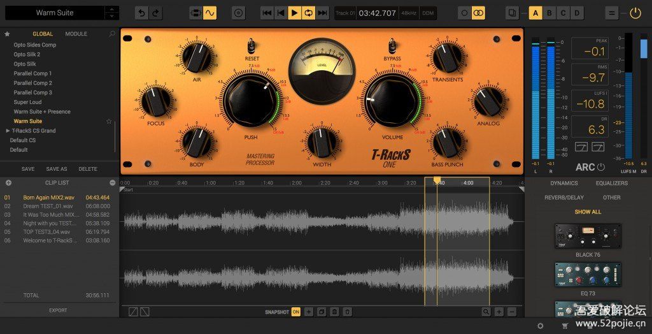Screen dimensions: 652x334
Task: Delete the selected preset
Action: 88,169
